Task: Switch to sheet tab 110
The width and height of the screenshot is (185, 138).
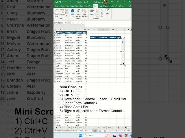Action: pyautogui.click(x=80, y=128)
